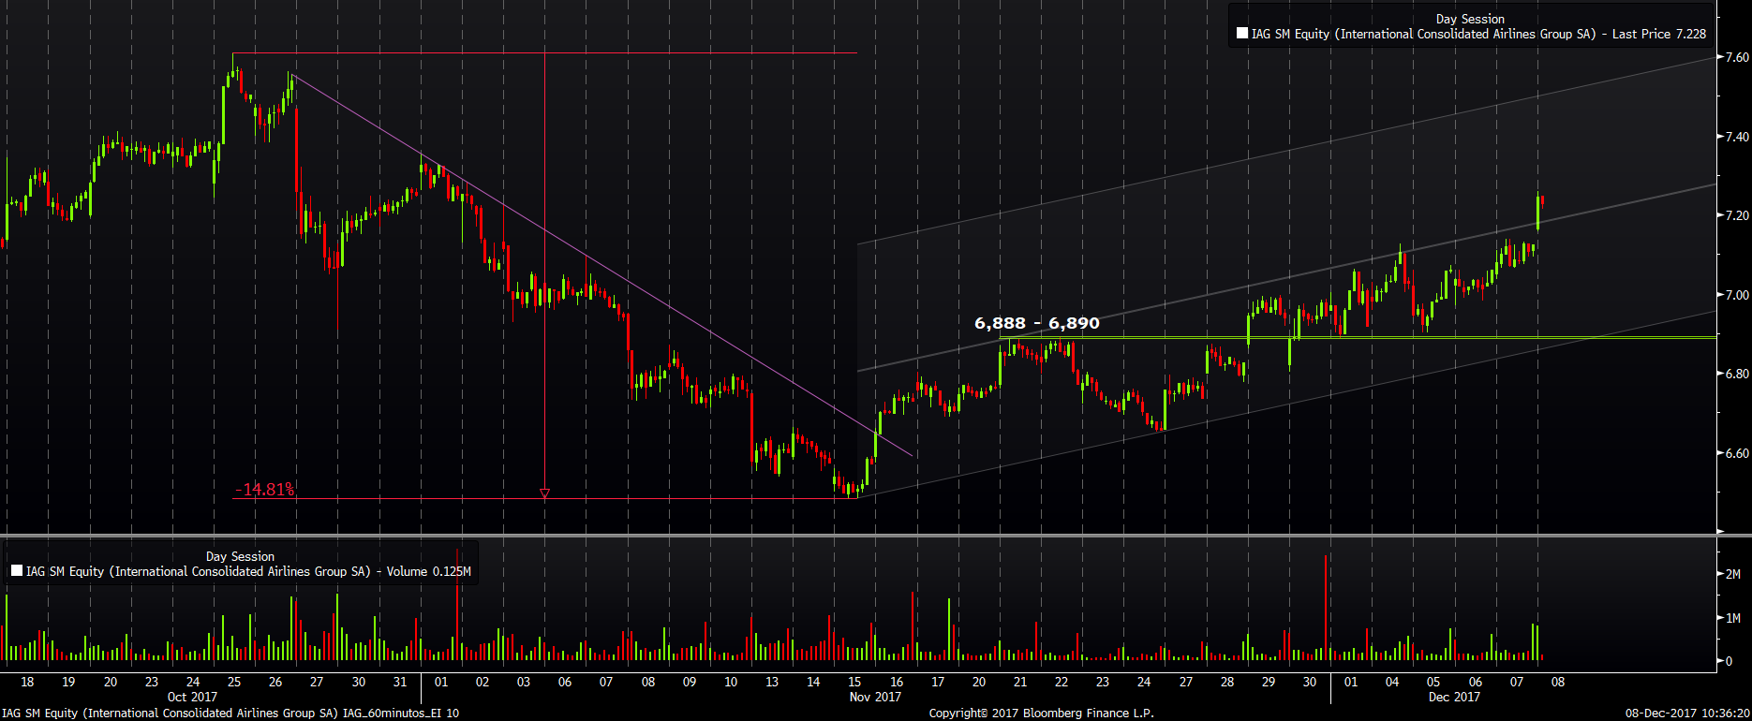Image resolution: width=1752 pixels, height=721 pixels.
Task: Click the 08-Dec-2017 10:36:20 timestamp
Action: click(1686, 714)
